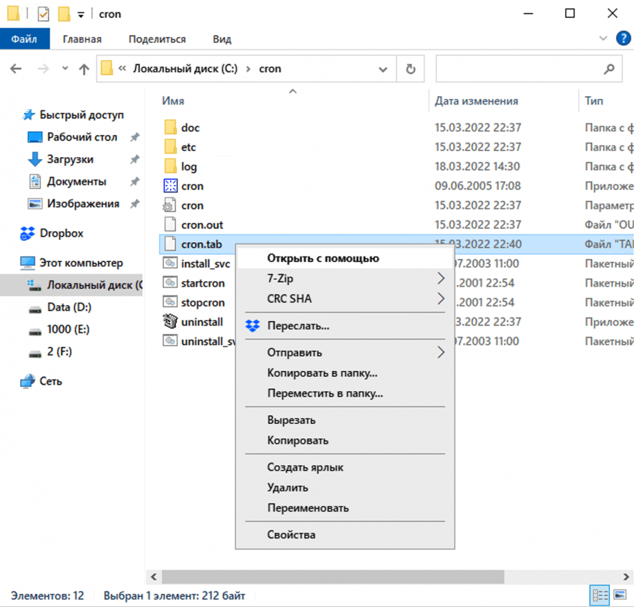Click the refresh button beside the address bar

pos(411,69)
